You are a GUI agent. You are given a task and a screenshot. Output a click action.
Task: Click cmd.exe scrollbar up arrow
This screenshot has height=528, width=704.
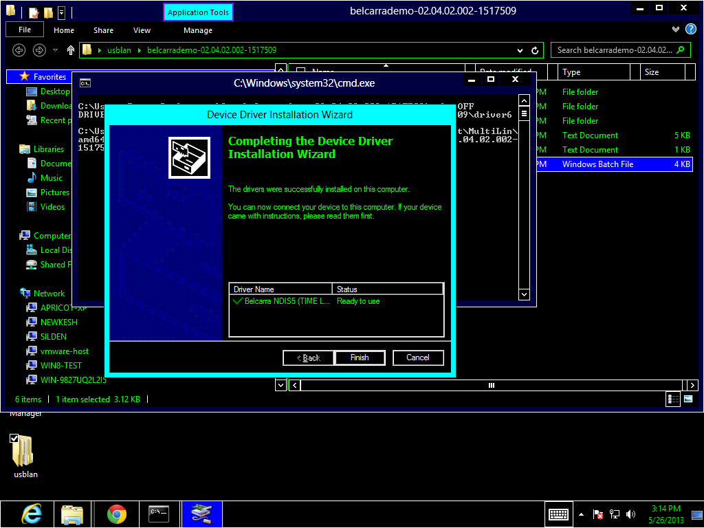[x=524, y=100]
